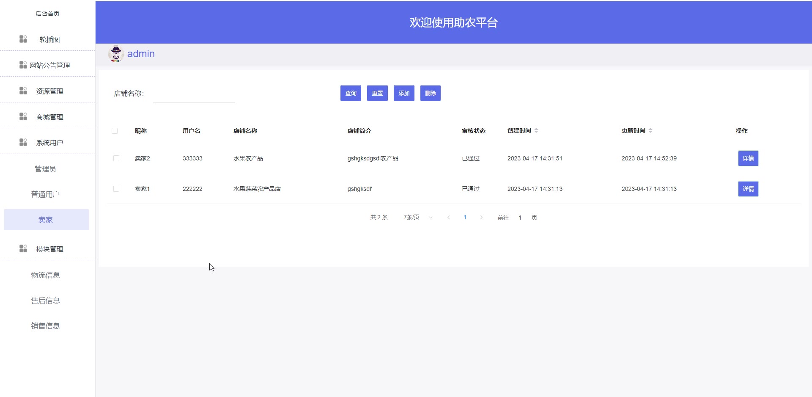
Task: Open 详情 for 卖家1
Action: click(x=748, y=189)
